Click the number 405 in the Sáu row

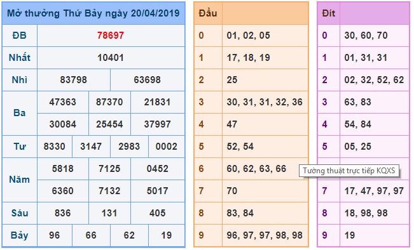pos(157,213)
